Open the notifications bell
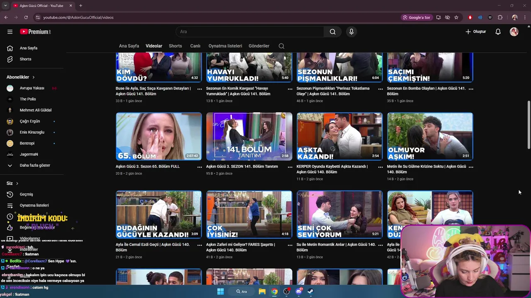531x298 pixels. (498, 31)
